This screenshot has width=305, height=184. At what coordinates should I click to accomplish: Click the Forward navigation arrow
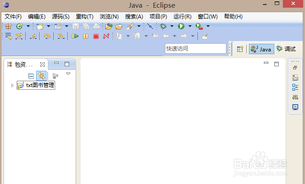tap(184, 36)
